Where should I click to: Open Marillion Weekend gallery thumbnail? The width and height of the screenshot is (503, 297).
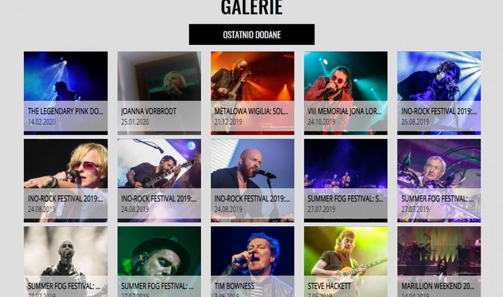click(439, 262)
